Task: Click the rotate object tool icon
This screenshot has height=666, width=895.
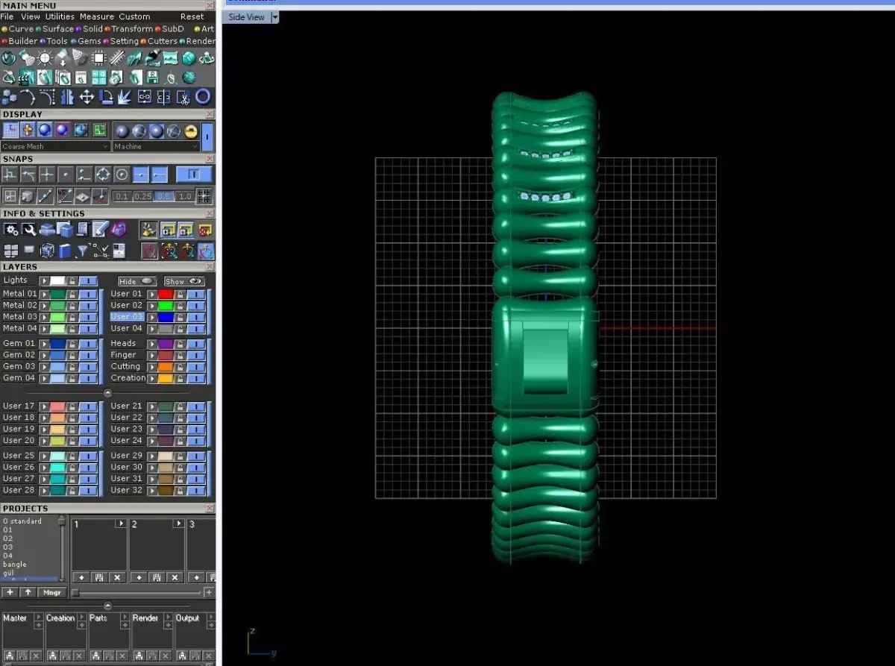Action: 106,97
